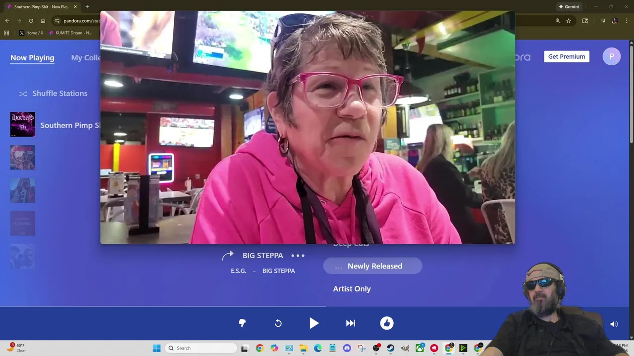Select the Newly Released station mode
This screenshot has width=634, height=356.
click(x=372, y=266)
